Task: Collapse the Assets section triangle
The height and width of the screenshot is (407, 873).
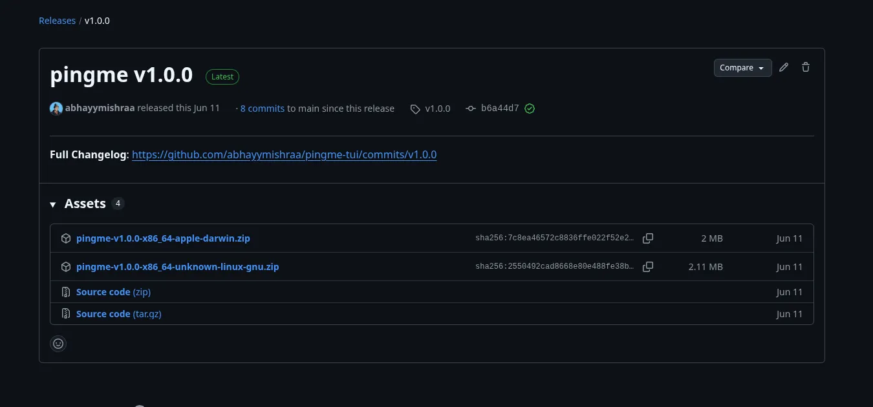Action: pos(53,204)
